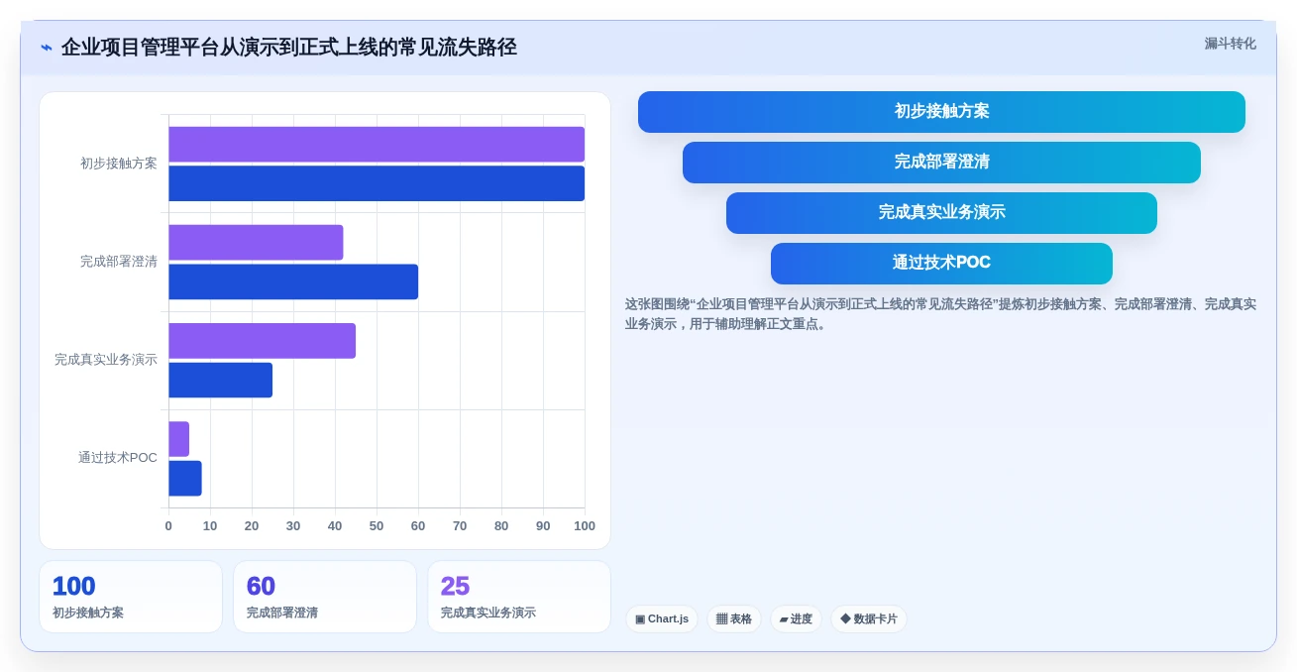Click the page title 企业项目管理平台从演示到正式上线的常见流失路径

tap(289, 48)
